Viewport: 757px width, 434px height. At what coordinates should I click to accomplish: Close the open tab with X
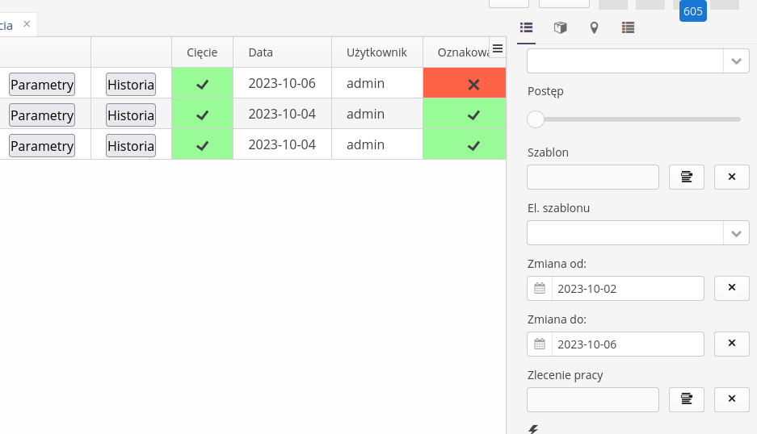click(27, 24)
